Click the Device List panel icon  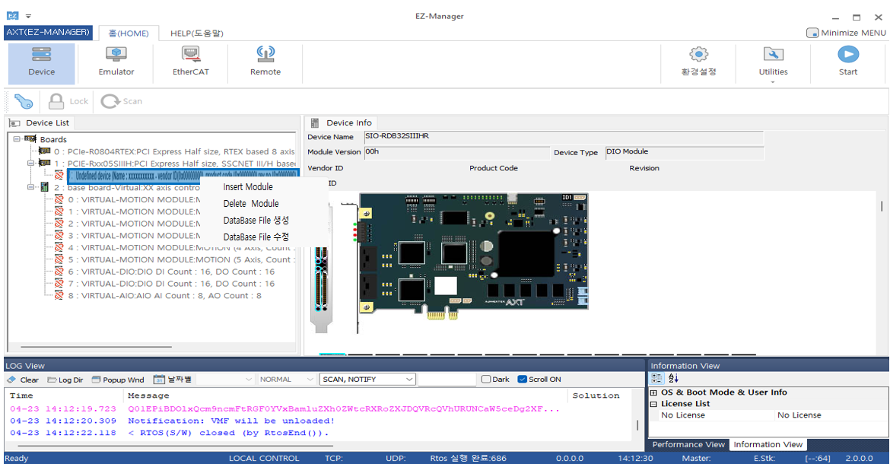tap(14, 123)
